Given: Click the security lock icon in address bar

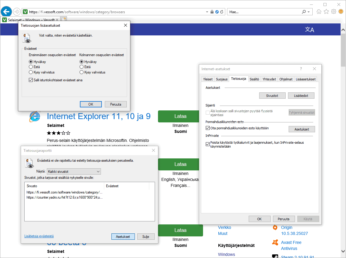Looking at the screenshot, I should point(212,12).
